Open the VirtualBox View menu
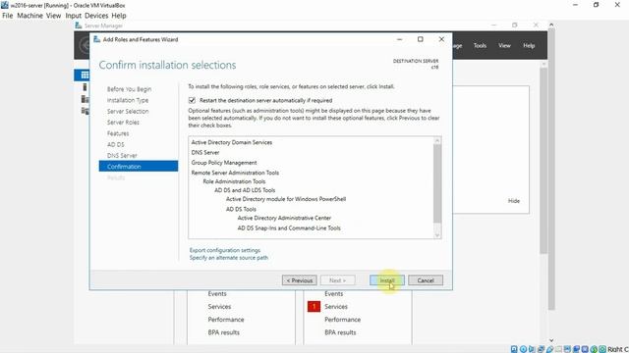The image size is (629, 353). pyautogui.click(x=53, y=16)
